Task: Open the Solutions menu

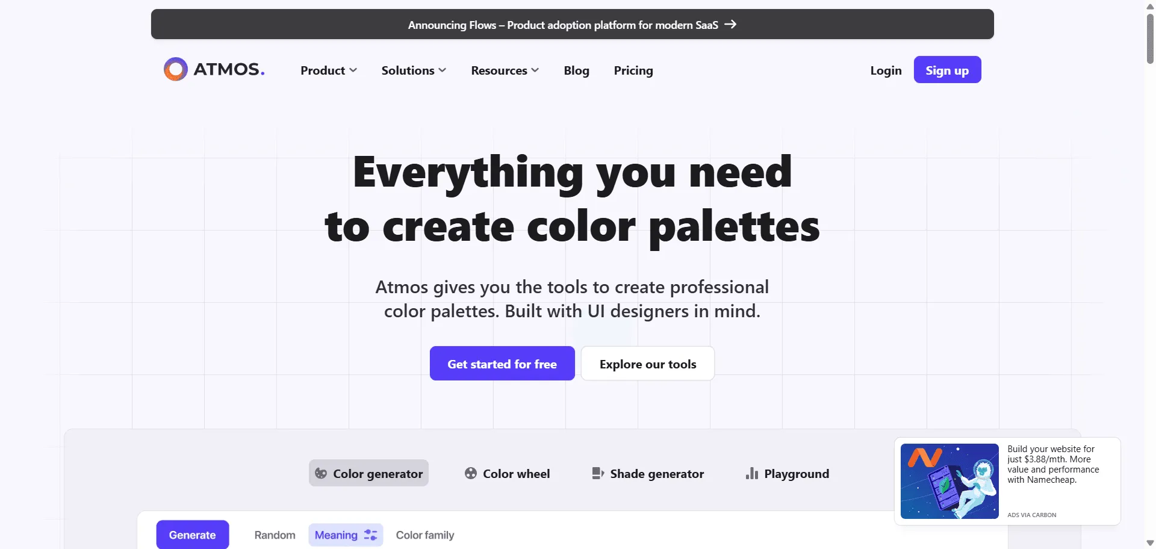Action: point(414,70)
